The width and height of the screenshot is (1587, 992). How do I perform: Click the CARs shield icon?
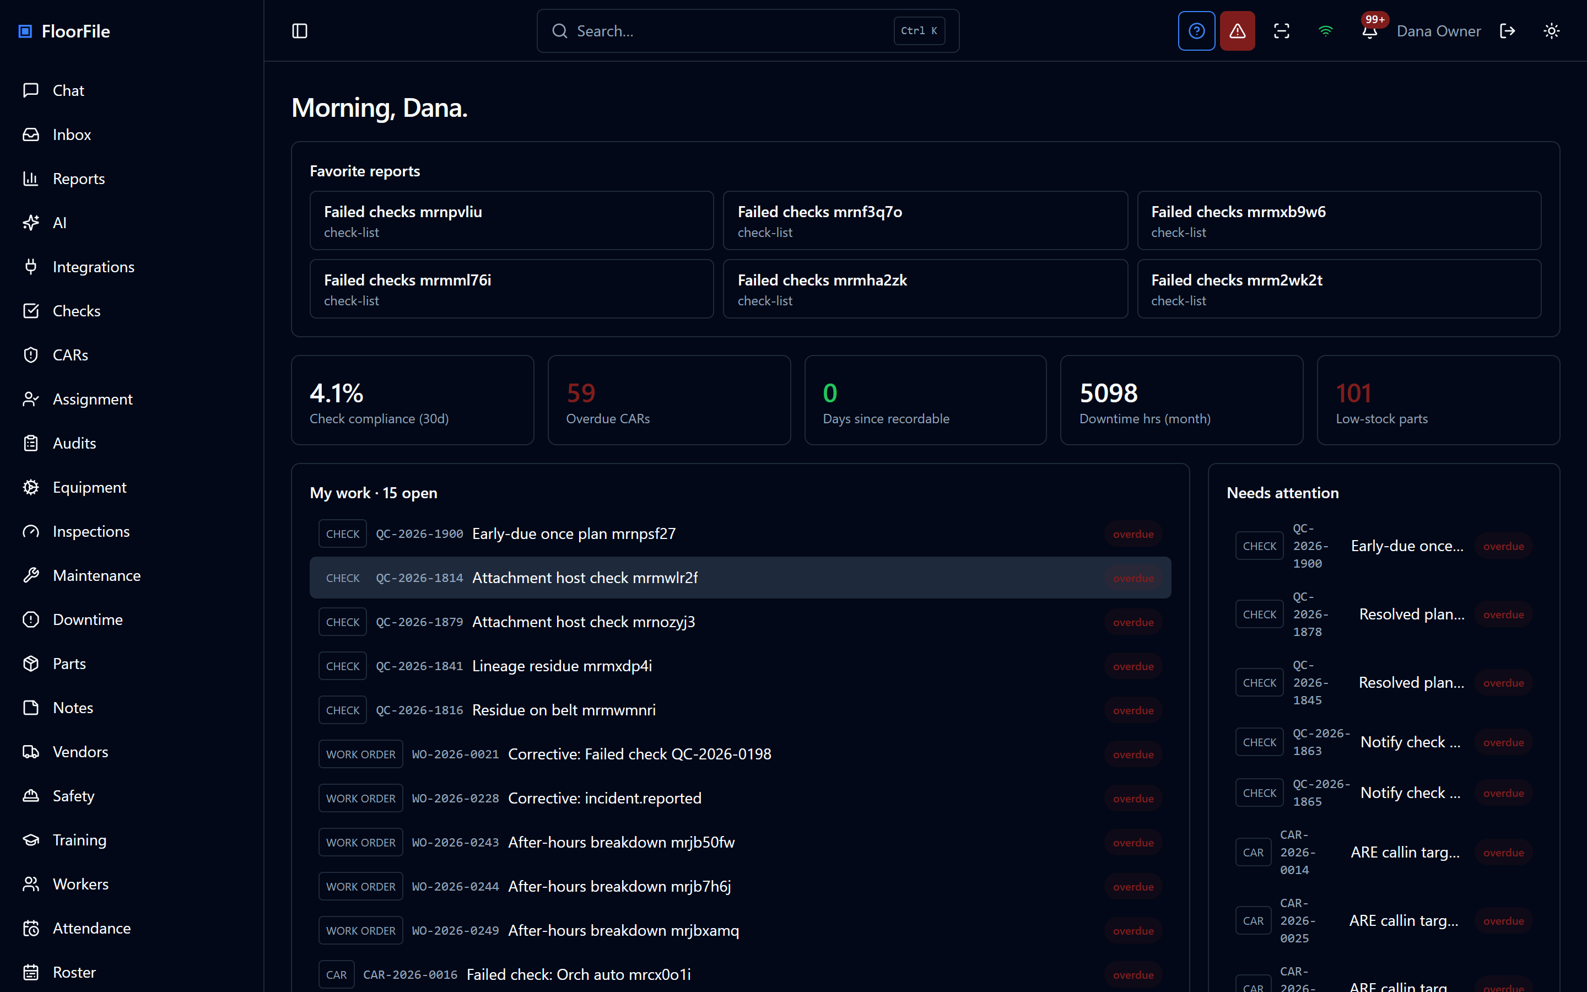[31, 355]
